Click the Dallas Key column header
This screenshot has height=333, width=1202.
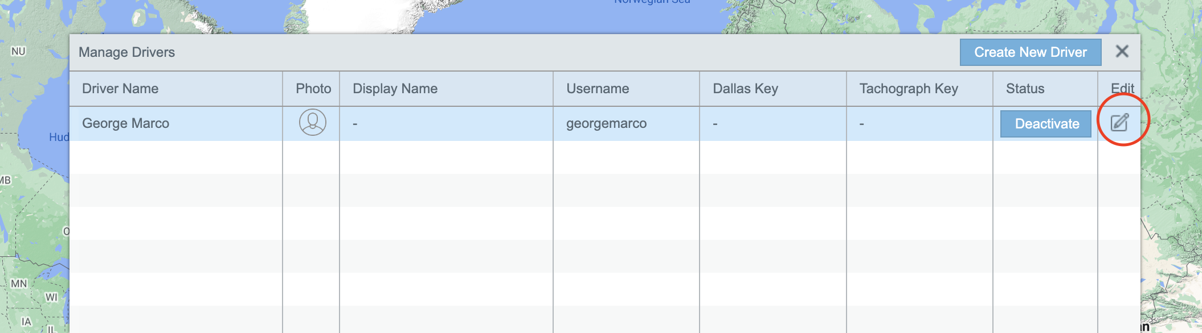(745, 89)
